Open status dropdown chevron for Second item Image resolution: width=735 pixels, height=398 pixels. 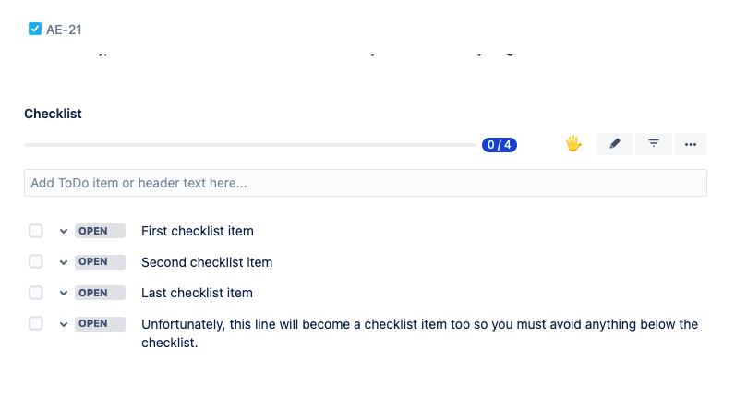64,262
